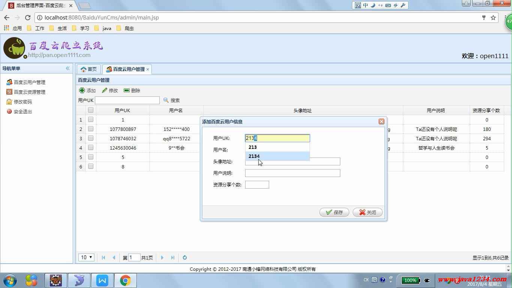The image size is (512, 288).
Task: Collapse the 导航菜单 navigation panel
Action: pos(68,68)
